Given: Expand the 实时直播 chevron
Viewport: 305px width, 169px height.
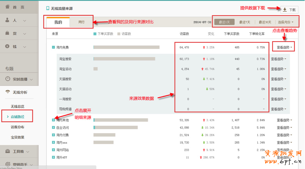Looking at the screenshot, I should 31,79.
